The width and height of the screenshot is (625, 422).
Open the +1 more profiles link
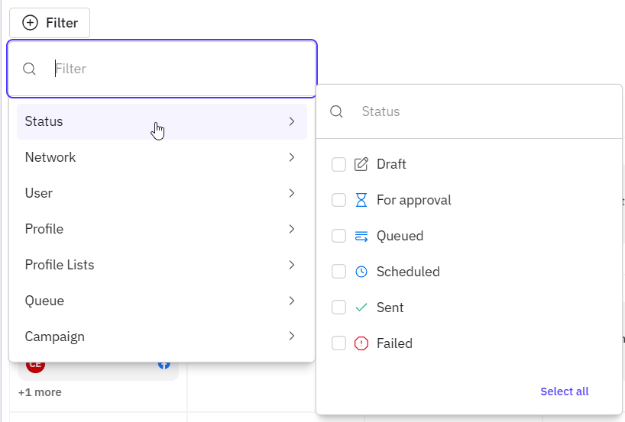click(x=40, y=392)
